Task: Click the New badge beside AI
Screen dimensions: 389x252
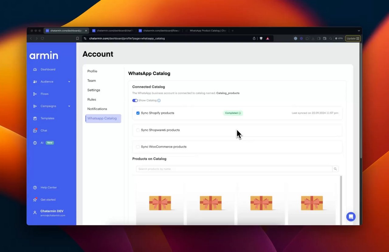Action: (x=50, y=143)
